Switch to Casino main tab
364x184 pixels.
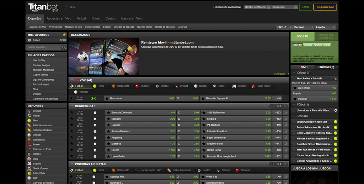coord(111,18)
